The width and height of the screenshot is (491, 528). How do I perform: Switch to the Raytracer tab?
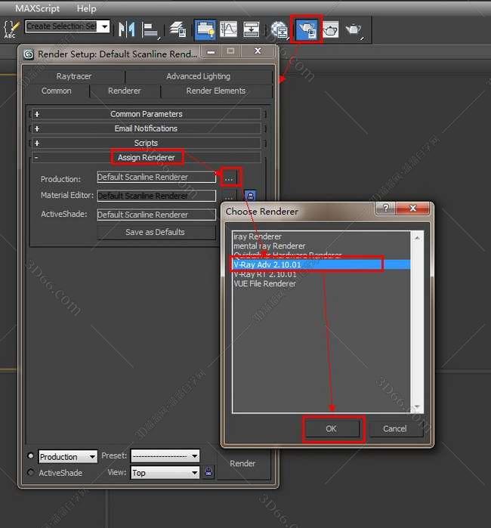pyautogui.click(x=74, y=76)
